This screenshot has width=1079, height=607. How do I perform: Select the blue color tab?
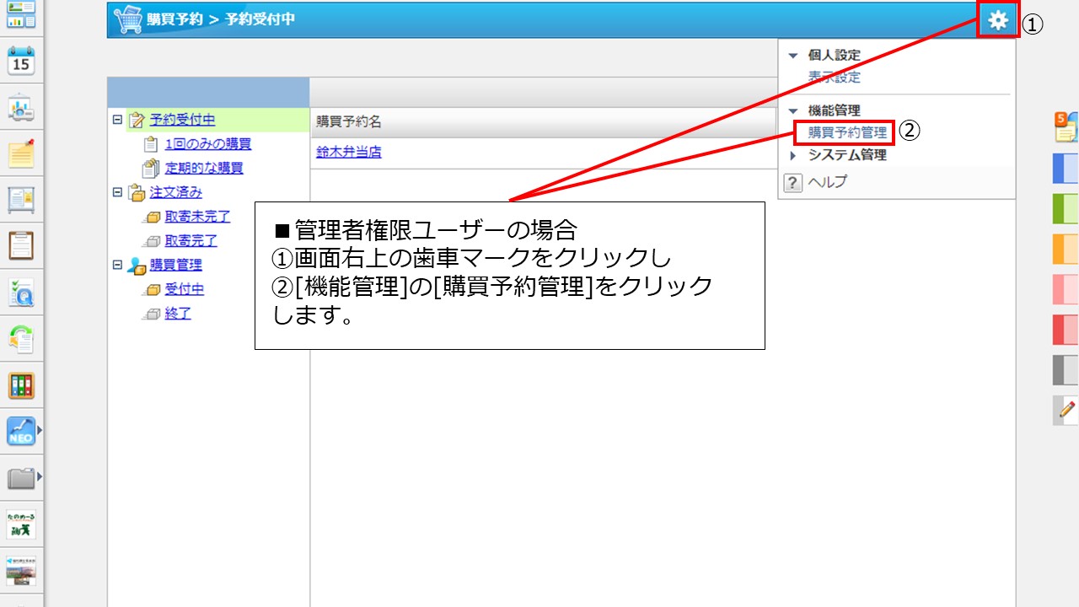tap(1066, 168)
